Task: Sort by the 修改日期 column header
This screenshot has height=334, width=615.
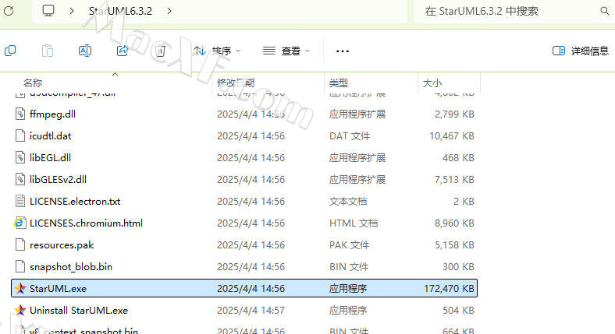Action: coord(236,83)
